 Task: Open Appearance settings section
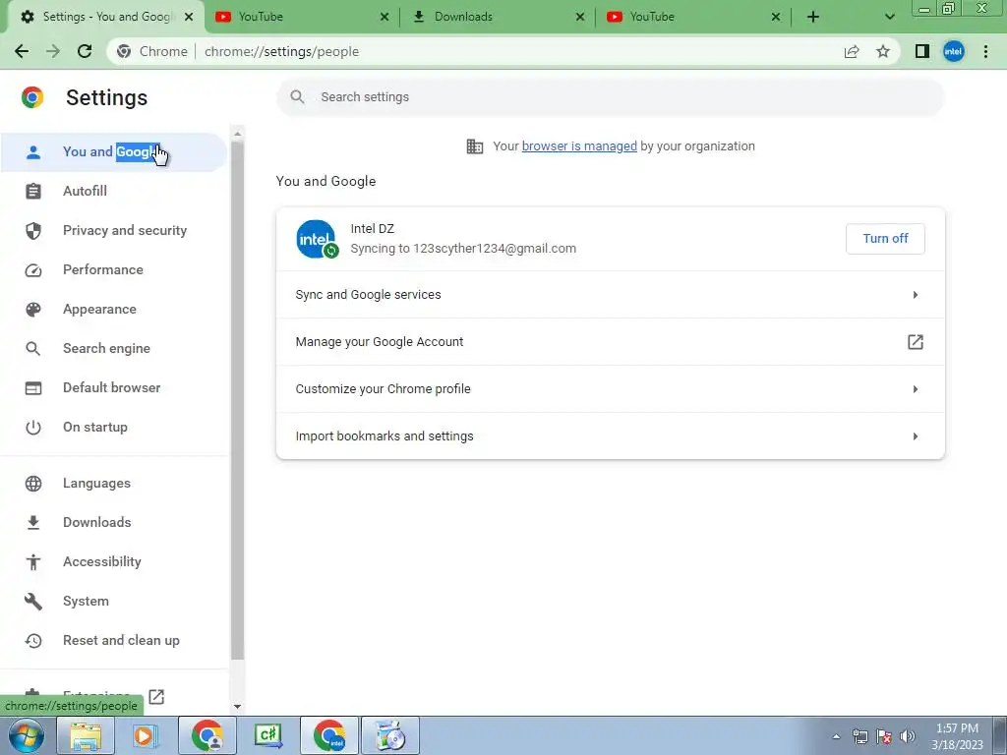114,310
